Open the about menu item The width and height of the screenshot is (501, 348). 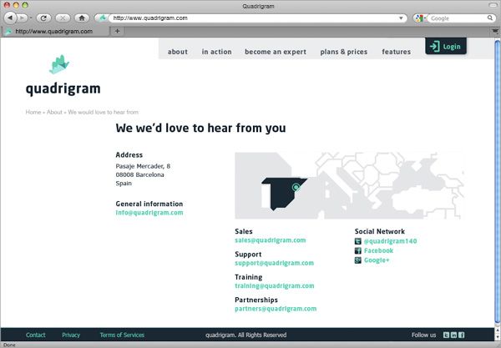pyautogui.click(x=178, y=52)
